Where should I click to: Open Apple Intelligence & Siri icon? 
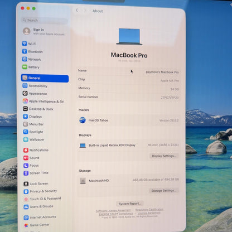(25, 101)
